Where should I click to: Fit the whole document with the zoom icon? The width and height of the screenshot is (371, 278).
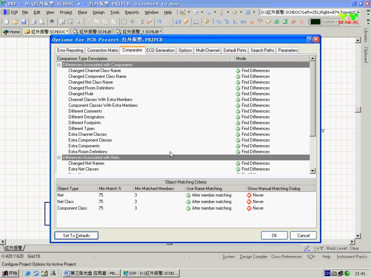62,22
